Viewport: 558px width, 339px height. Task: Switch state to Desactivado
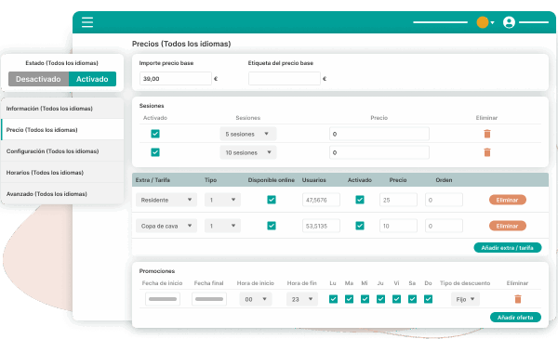coord(38,79)
